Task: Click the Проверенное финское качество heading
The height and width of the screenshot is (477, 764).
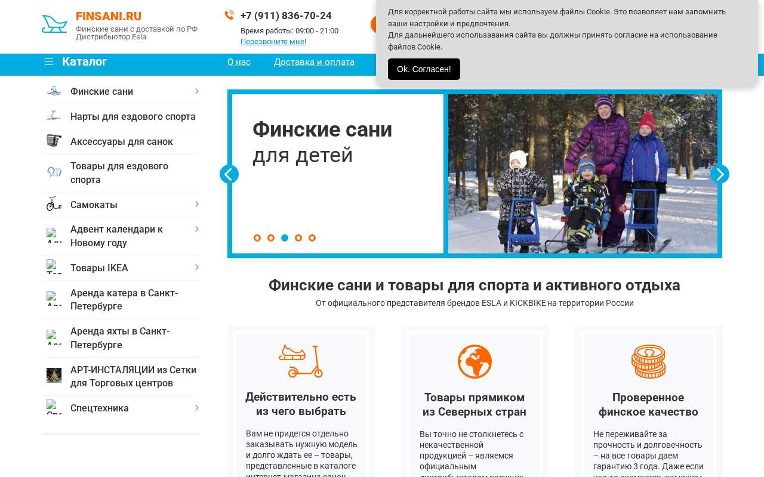Action: click(x=648, y=405)
